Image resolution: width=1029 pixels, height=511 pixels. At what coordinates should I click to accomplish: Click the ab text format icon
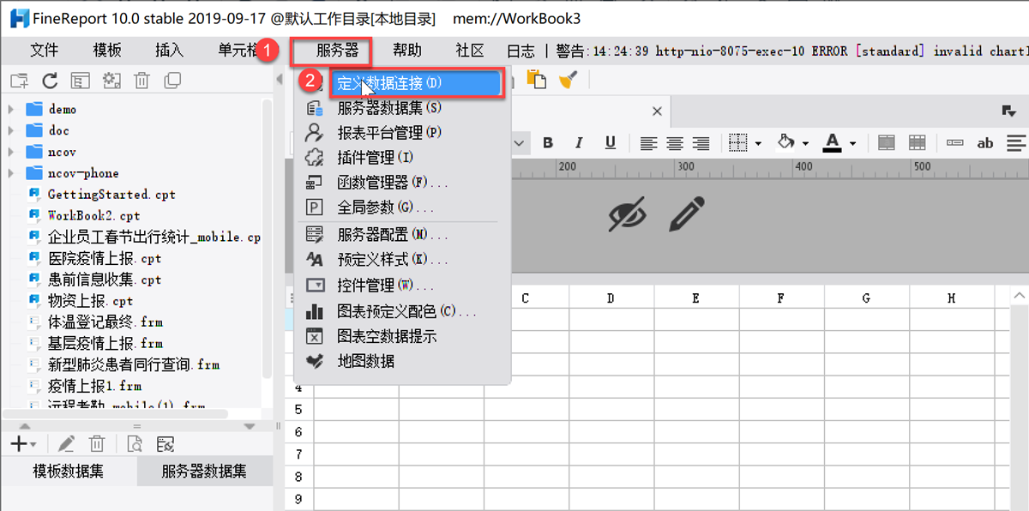click(985, 143)
